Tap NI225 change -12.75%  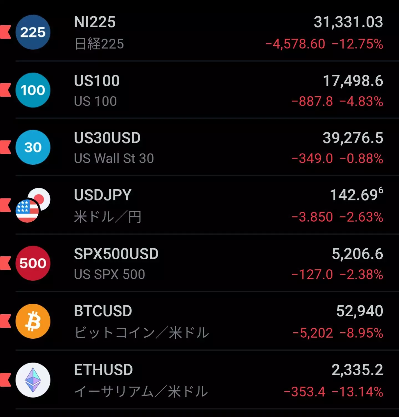(x=357, y=44)
